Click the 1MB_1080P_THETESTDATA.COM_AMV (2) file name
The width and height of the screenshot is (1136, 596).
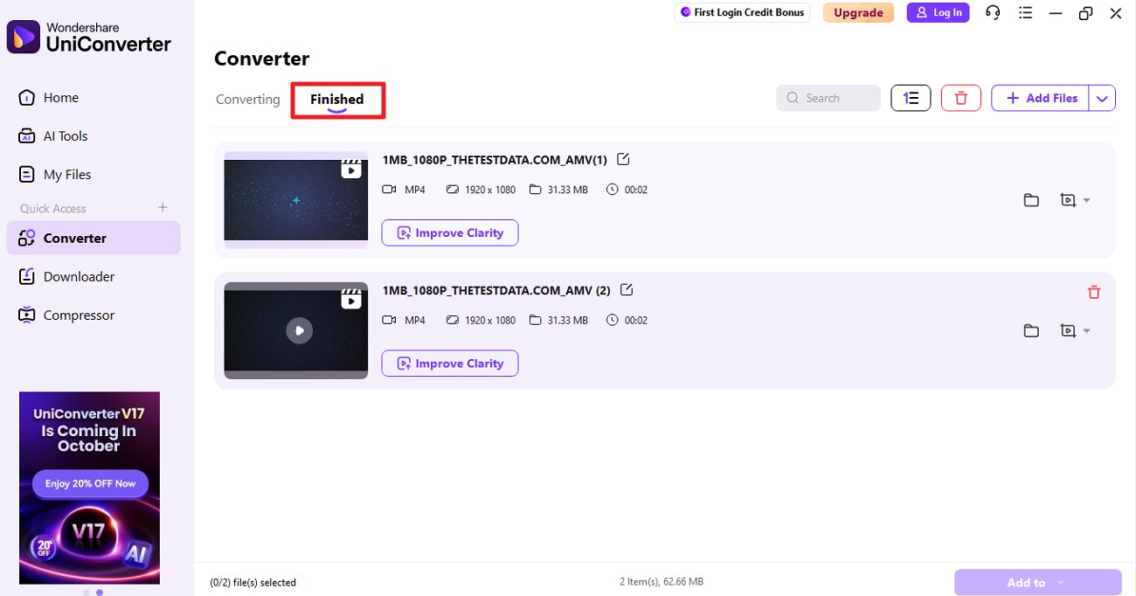[496, 290]
